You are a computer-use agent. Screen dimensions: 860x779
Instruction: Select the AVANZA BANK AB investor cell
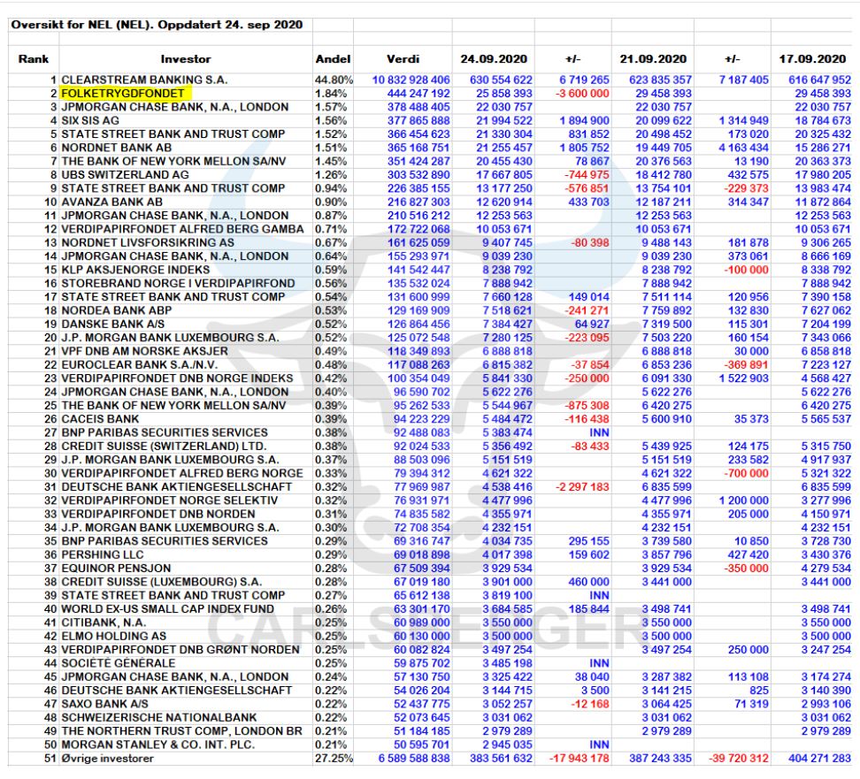pos(111,202)
